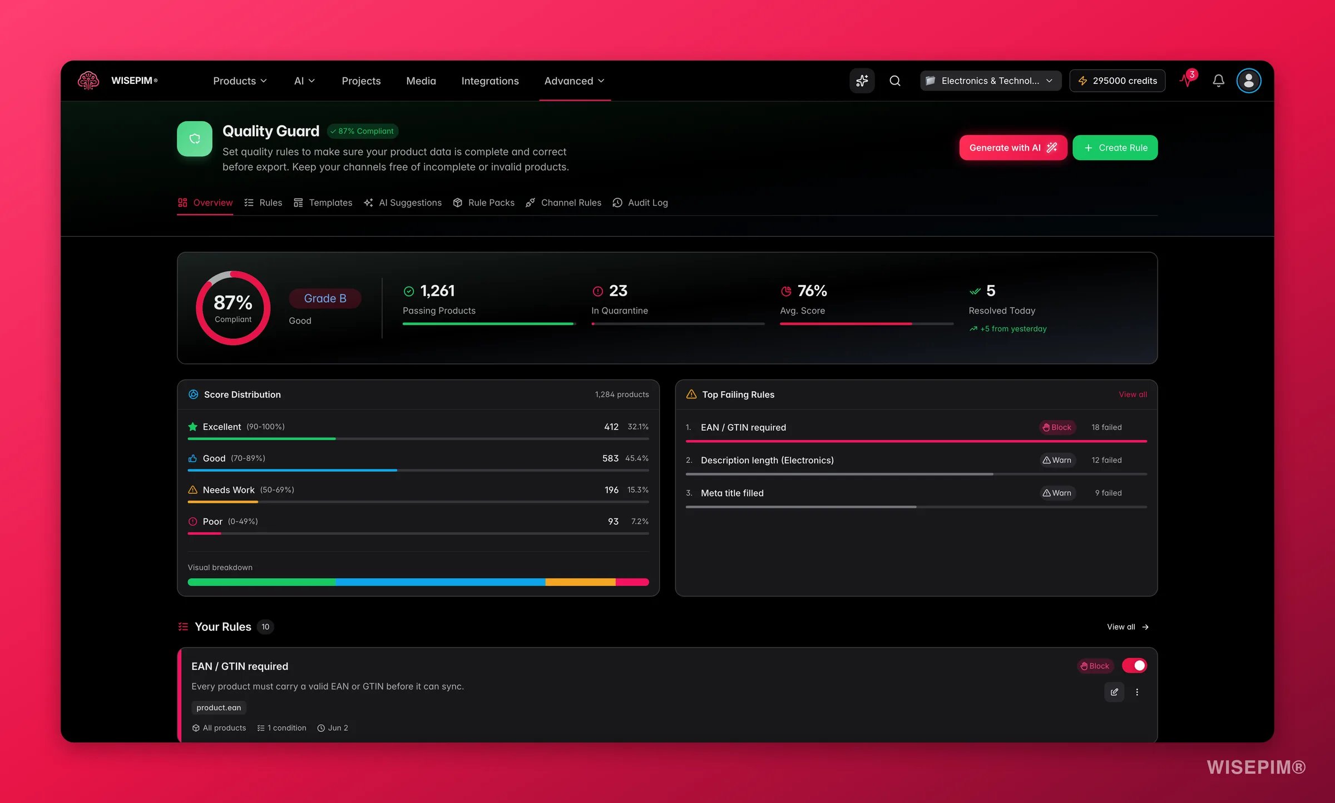
Task: Click the '+5 from yesterday' trend text
Action: point(1013,328)
